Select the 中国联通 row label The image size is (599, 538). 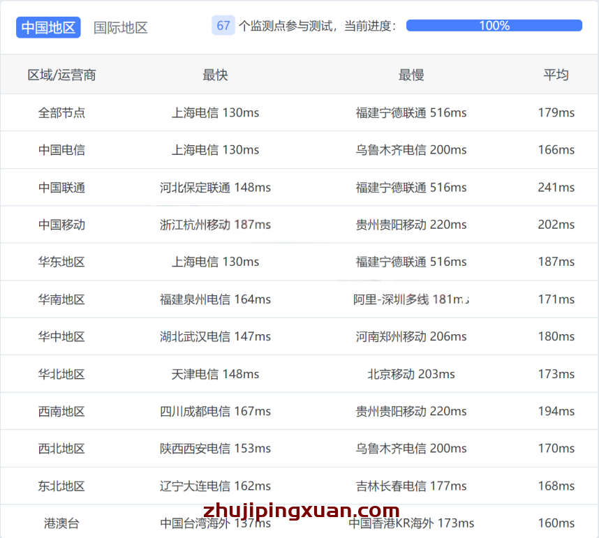(x=61, y=188)
